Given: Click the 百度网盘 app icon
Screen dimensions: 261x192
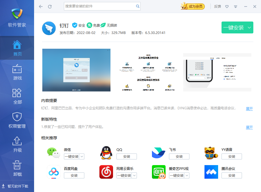Looking at the screenshot, I should [x=54, y=172].
